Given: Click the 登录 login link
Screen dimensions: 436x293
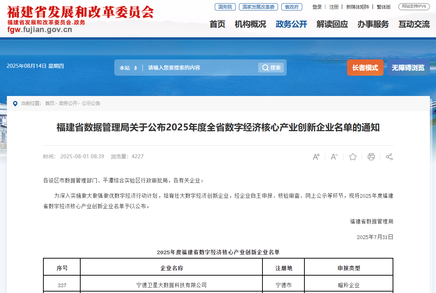Looking at the screenshot, I should pos(317,7).
